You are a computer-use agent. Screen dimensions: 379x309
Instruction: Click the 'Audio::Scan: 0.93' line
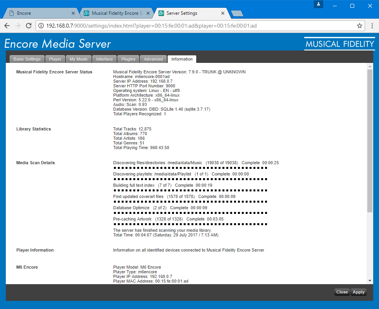130,104
